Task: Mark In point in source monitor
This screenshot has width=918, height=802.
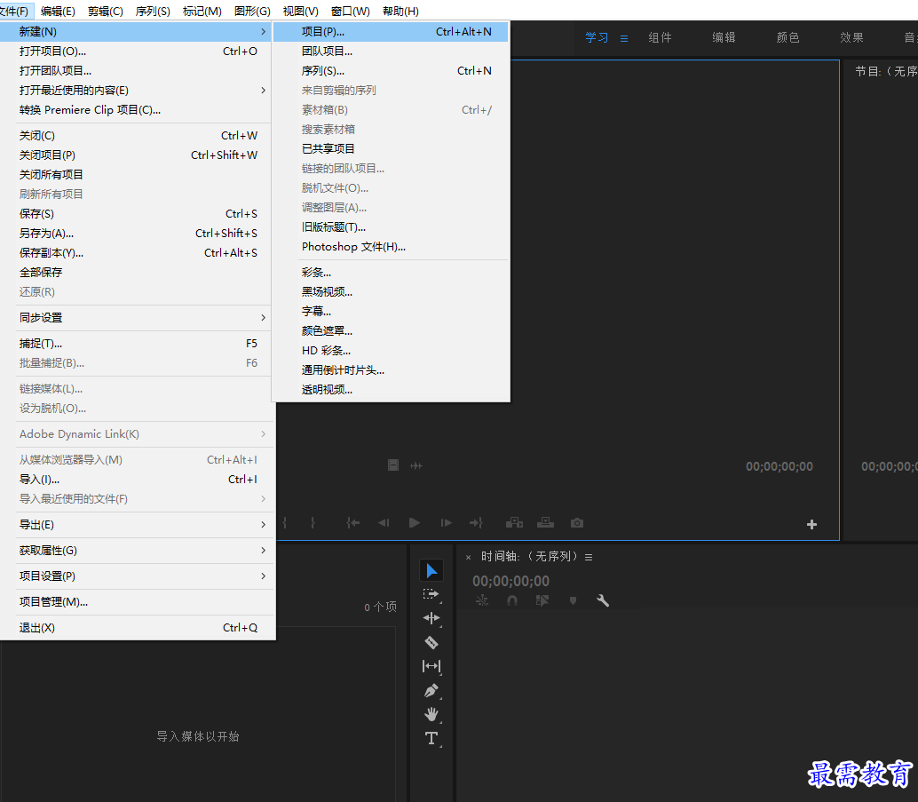Action: point(284,522)
